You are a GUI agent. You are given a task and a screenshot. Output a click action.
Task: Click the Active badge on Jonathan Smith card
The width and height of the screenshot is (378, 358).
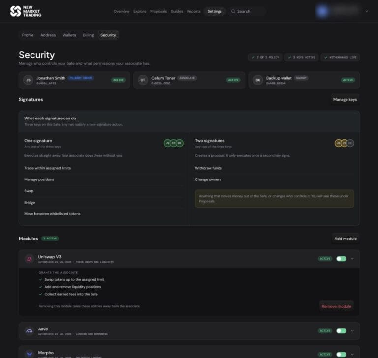(118, 80)
